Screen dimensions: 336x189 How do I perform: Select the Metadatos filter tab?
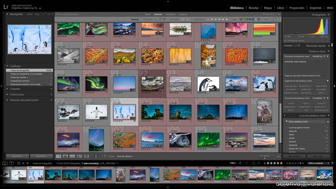pos(170,14)
